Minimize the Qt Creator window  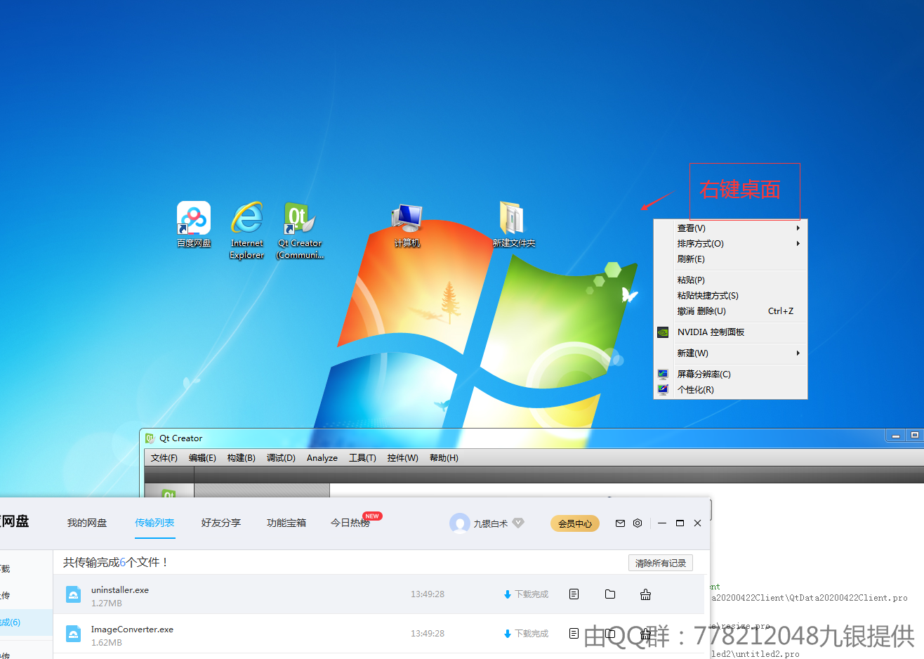(x=895, y=436)
